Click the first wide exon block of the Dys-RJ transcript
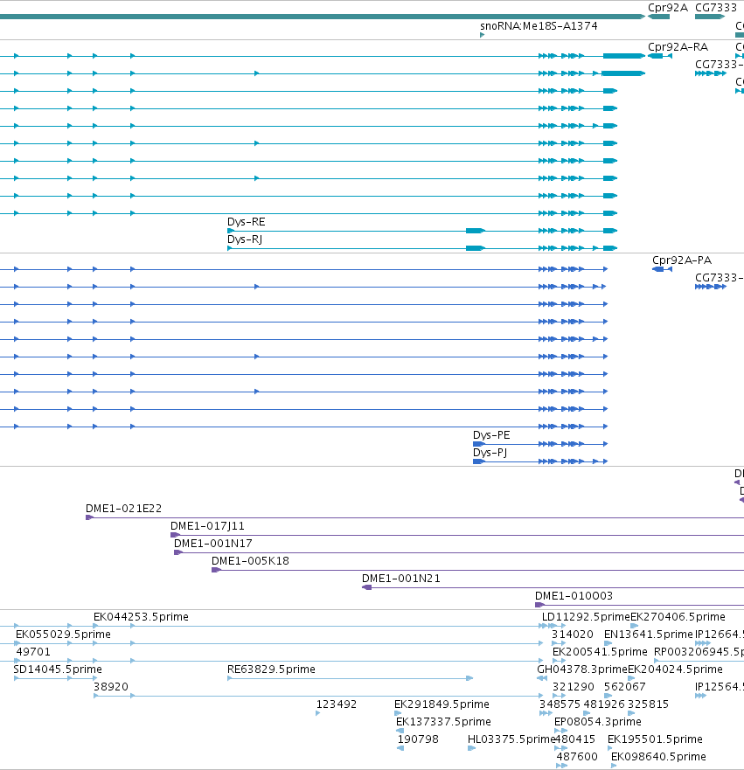Screen dimensions: 744x770 [x=476, y=248]
